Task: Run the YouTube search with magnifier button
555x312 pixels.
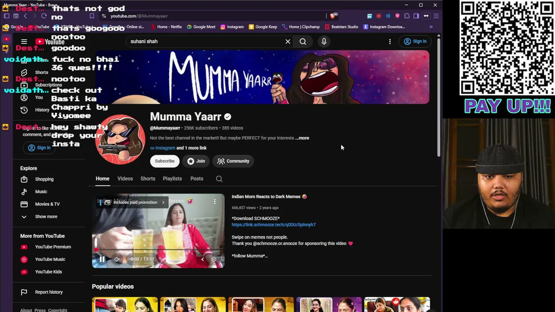Action: click(x=303, y=42)
